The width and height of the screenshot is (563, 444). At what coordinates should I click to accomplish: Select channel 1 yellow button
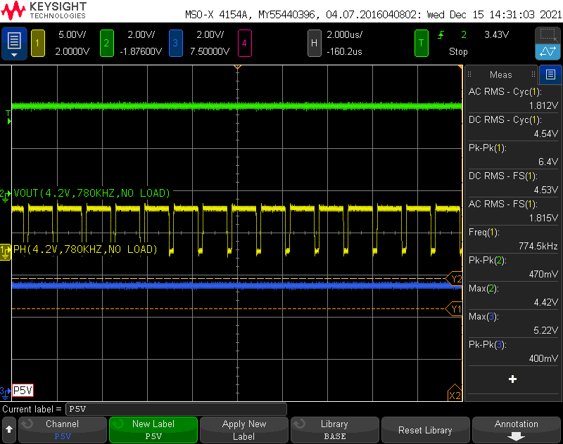[38, 44]
